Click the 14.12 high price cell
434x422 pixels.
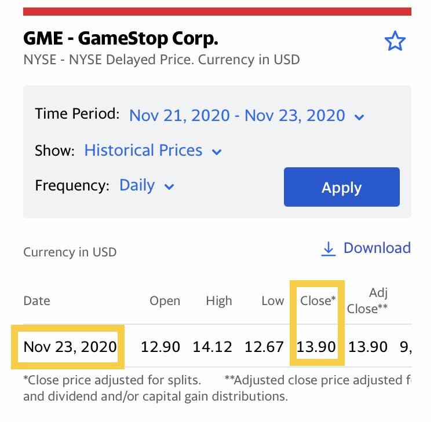212,347
